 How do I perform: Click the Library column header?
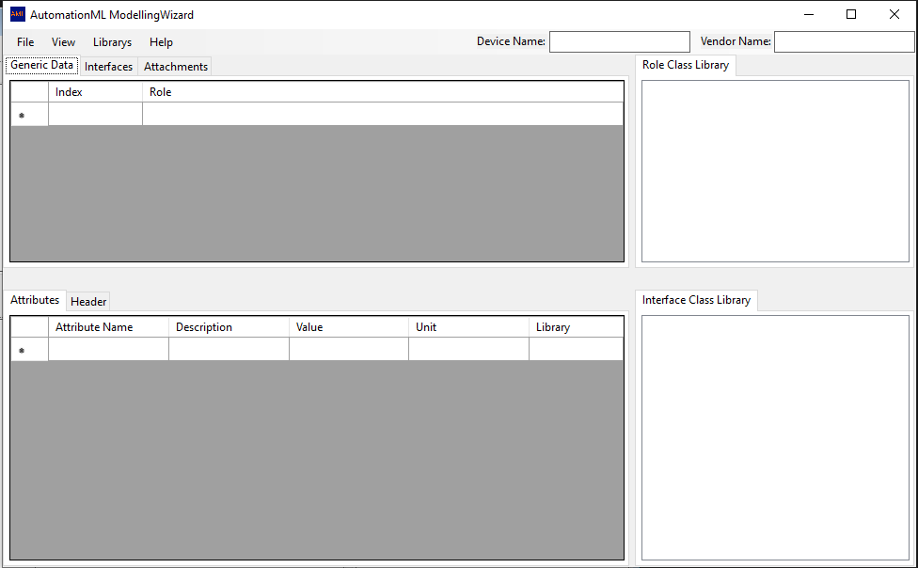(576, 326)
